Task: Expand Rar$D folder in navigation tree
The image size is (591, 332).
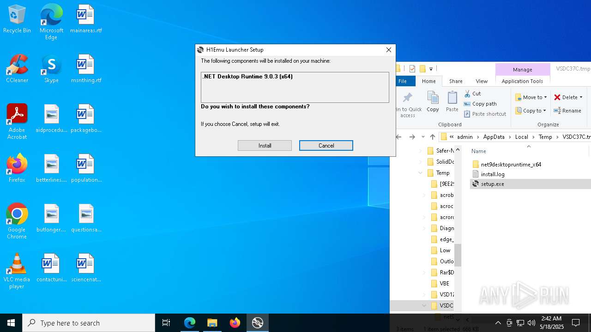Action: point(424,273)
